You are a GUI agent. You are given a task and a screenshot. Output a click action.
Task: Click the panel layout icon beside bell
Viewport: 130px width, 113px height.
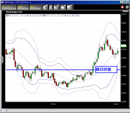127,7
